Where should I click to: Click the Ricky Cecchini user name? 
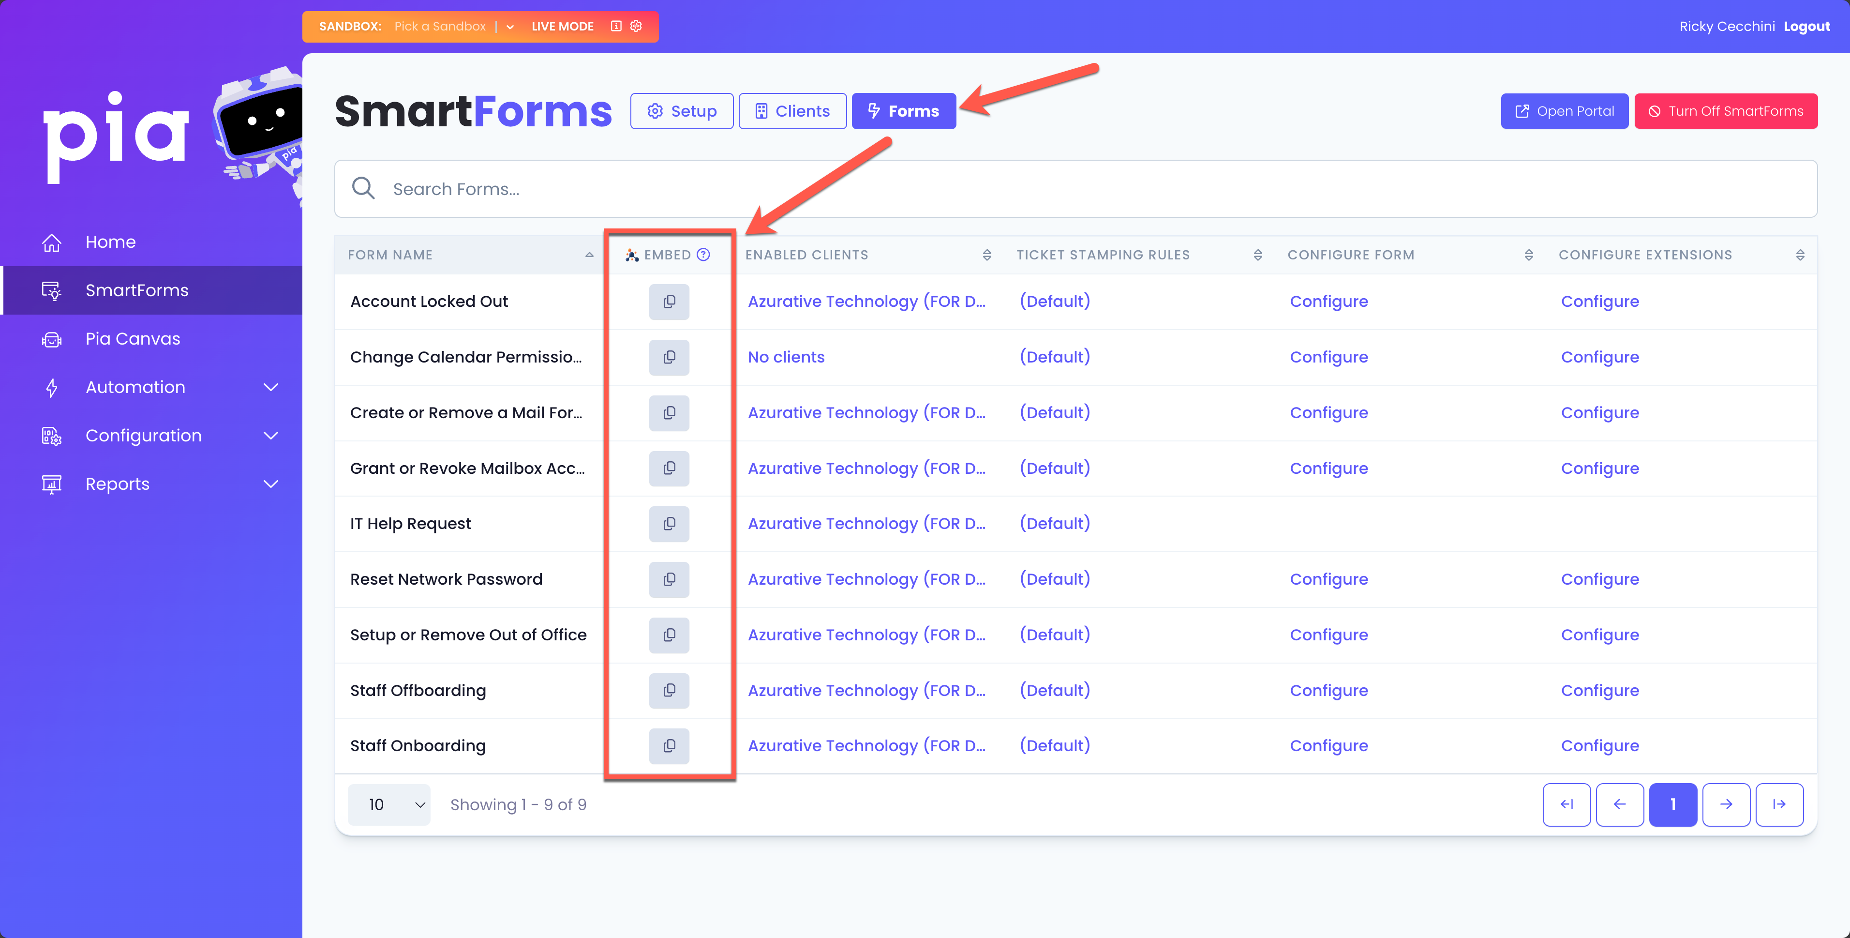[1727, 27]
